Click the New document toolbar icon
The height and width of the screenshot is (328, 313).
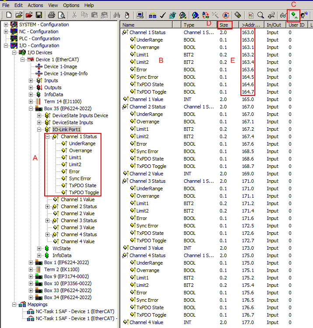(x=9, y=15)
